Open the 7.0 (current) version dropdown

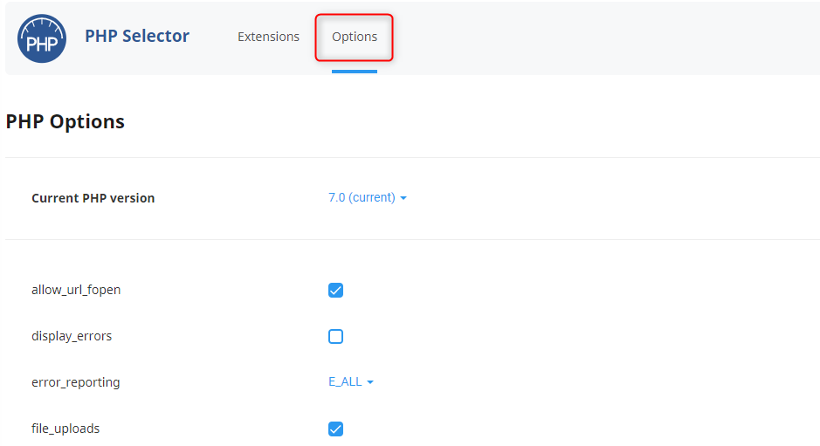pyautogui.click(x=367, y=197)
